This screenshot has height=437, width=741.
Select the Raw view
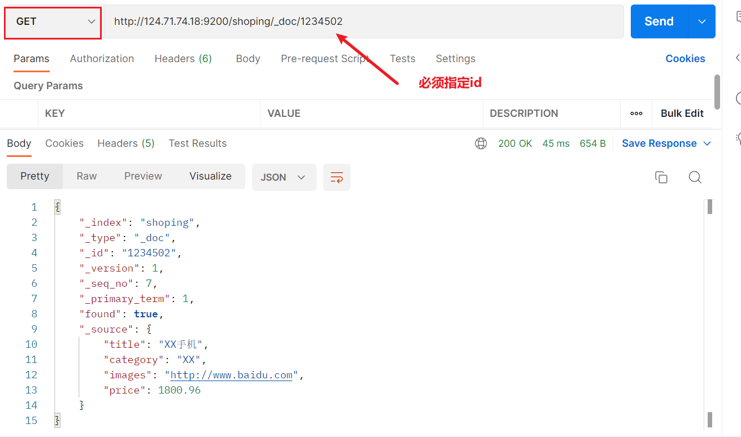(87, 176)
